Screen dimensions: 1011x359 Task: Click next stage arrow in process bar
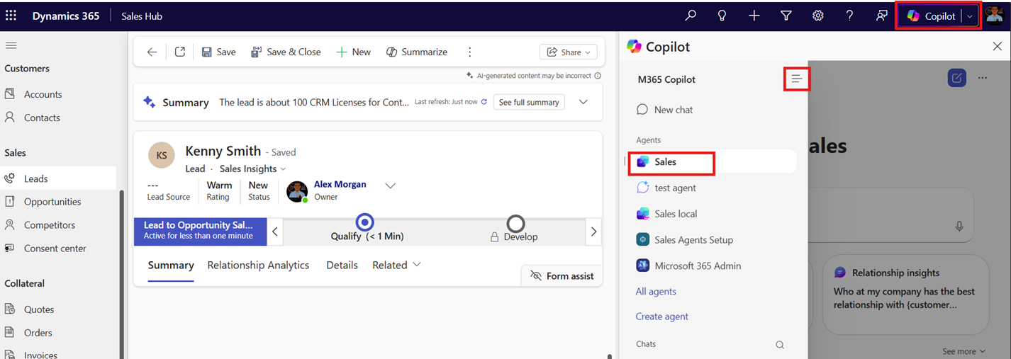(593, 232)
